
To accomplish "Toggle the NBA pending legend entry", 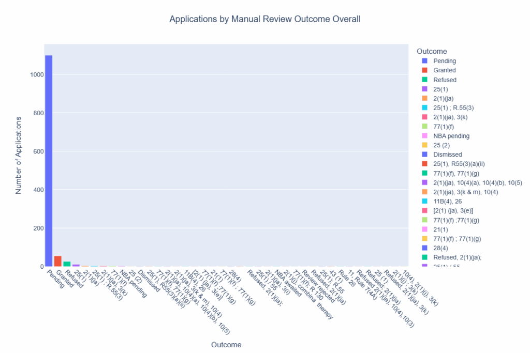I will [x=451, y=136].
